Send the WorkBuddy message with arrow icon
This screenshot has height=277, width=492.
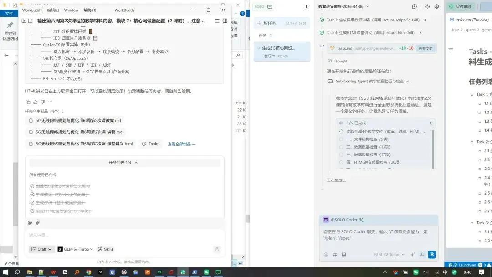[217, 249]
